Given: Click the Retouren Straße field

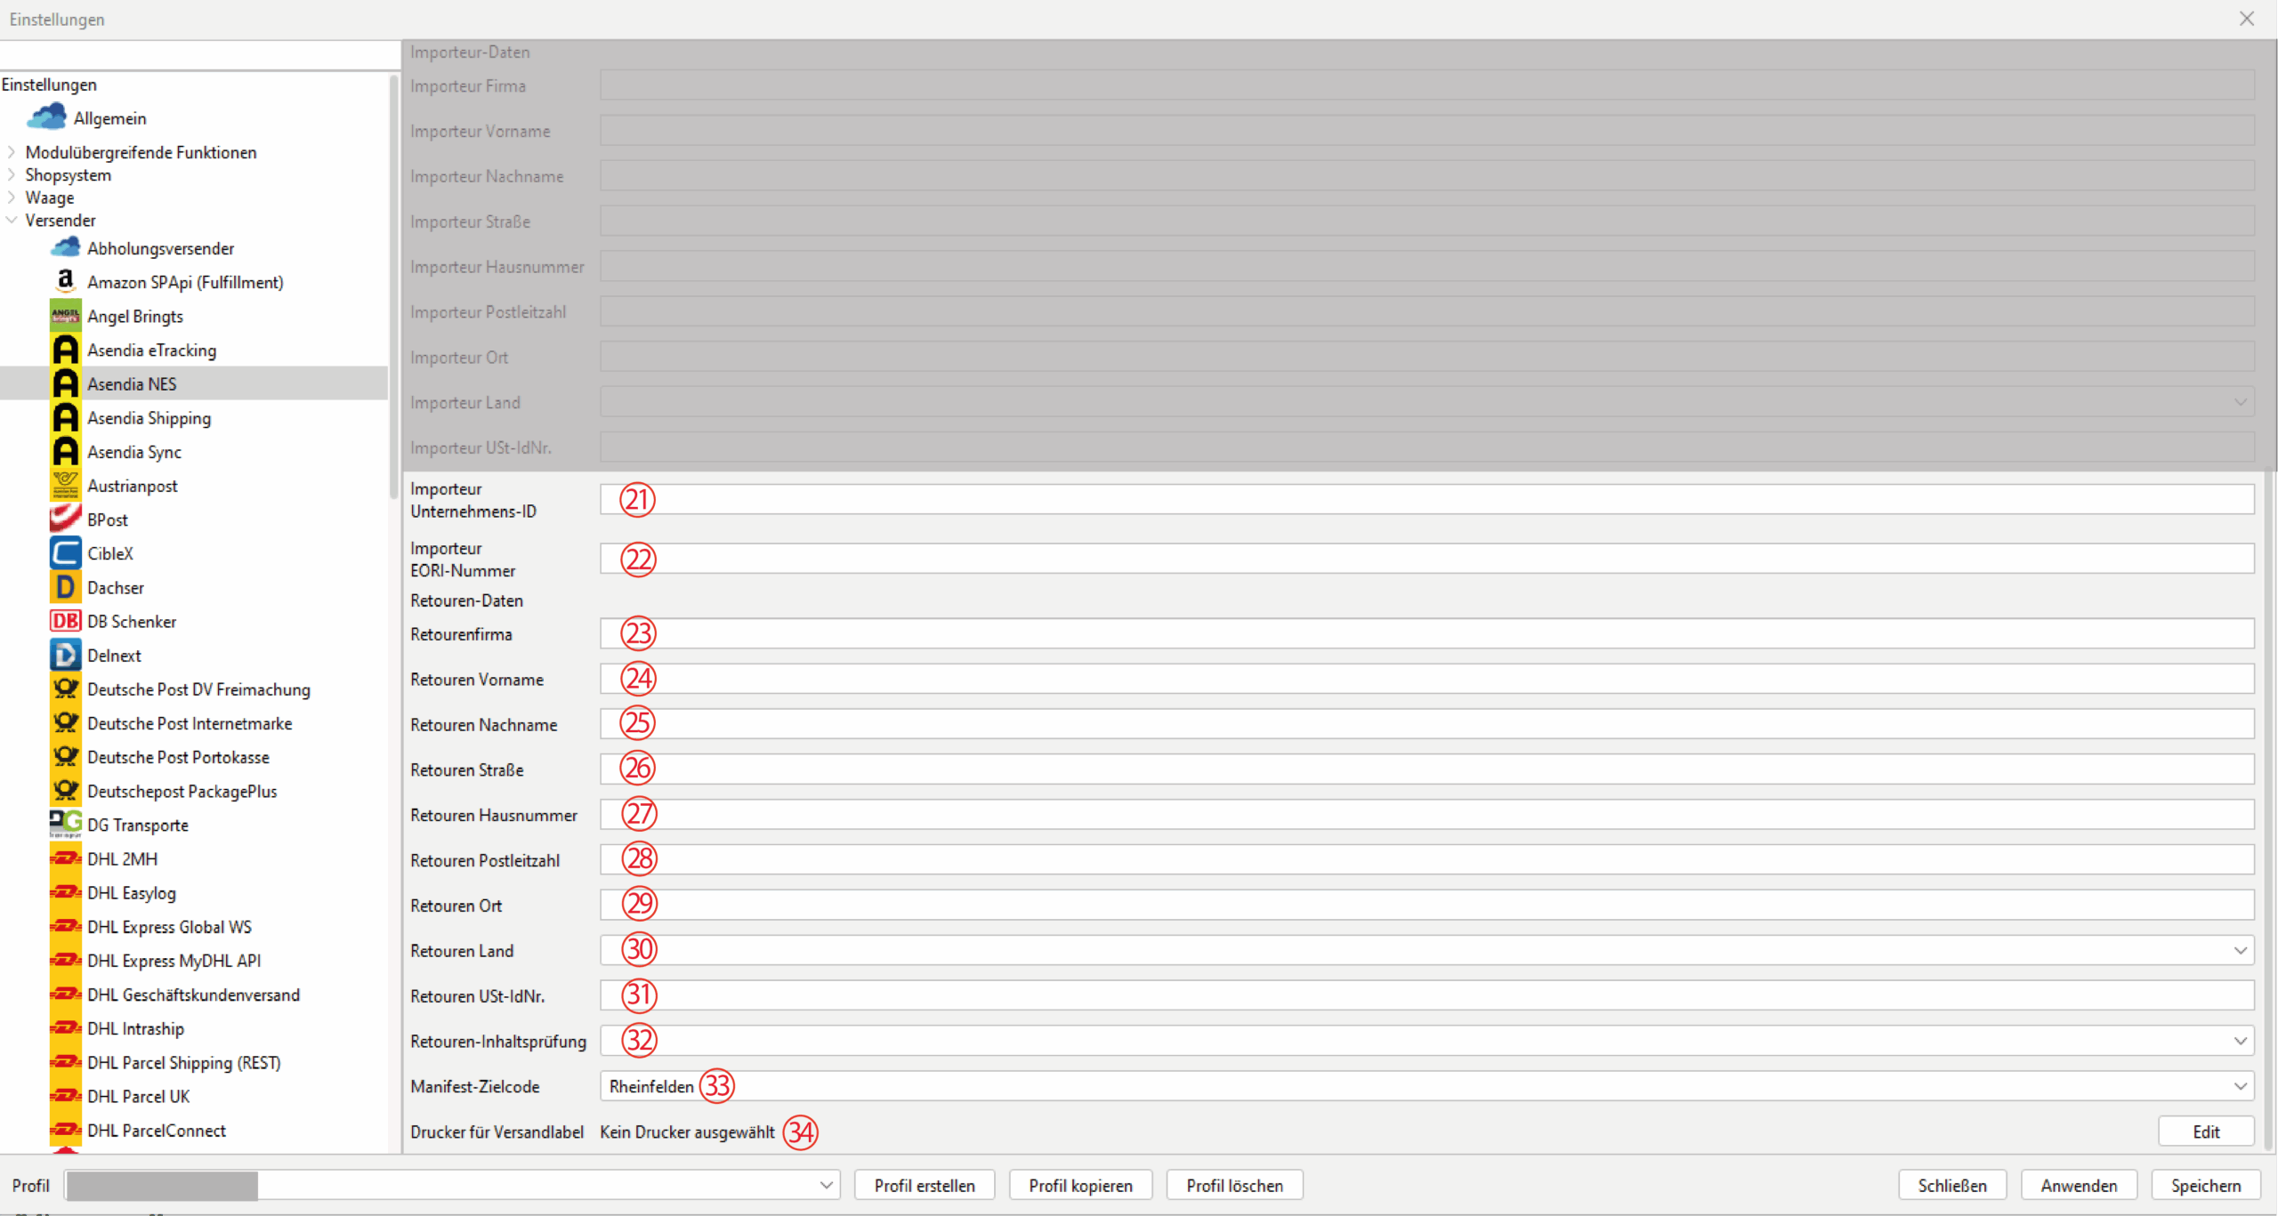Looking at the screenshot, I should pos(1426,769).
